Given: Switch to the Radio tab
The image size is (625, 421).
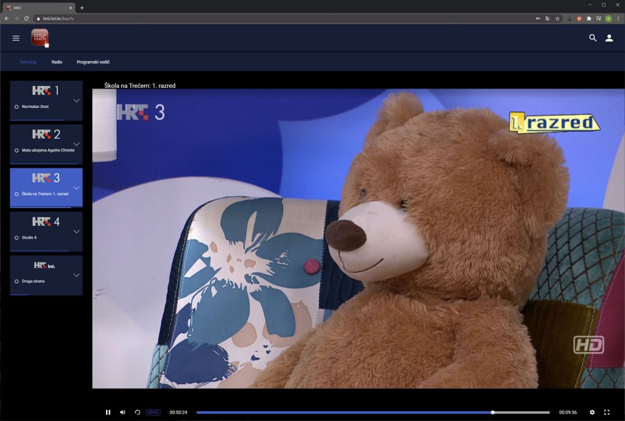Looking at the screenshot, I should tap(57, 62).
